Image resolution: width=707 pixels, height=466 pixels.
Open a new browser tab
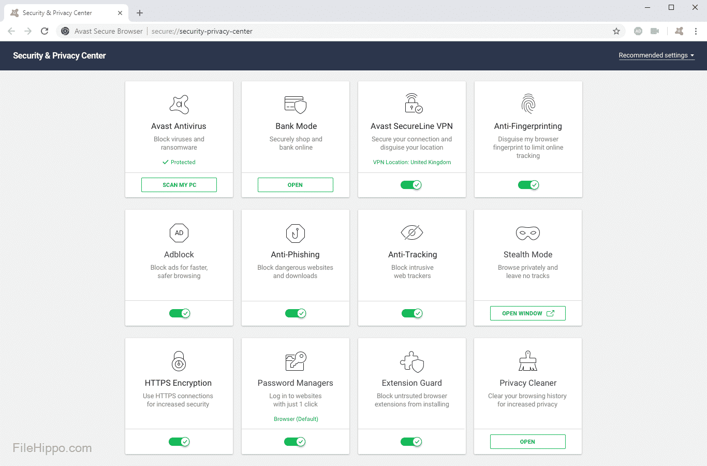tap(140, 13)
